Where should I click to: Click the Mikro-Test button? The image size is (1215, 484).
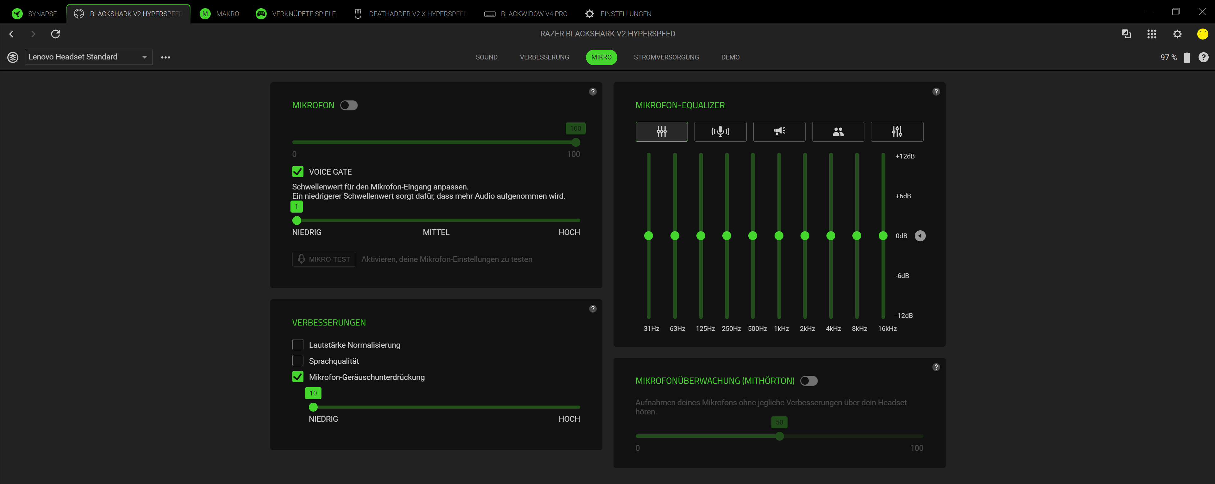(324, 259)
